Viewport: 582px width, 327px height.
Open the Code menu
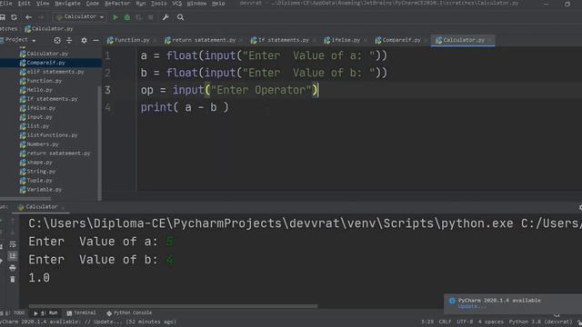pyautogui.click(x=93, y=4)
